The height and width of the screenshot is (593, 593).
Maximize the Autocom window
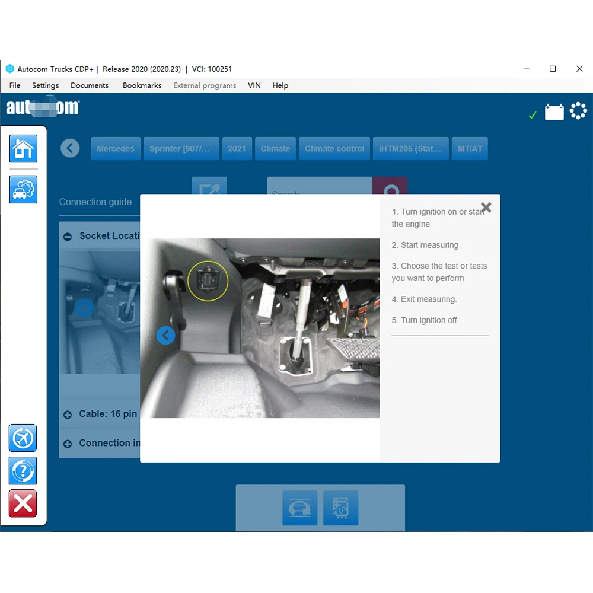[x=553, y=69]
